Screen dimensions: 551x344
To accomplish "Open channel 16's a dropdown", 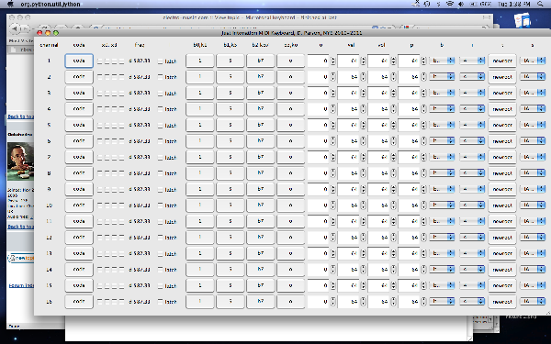I will pyautogui.click(x=533, y=301).
